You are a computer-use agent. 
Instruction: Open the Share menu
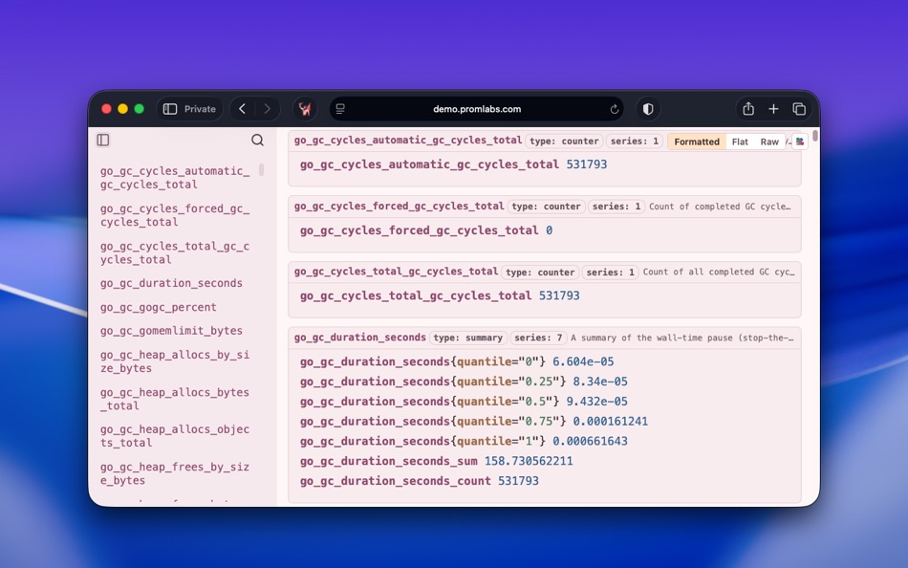pos(747,109)
